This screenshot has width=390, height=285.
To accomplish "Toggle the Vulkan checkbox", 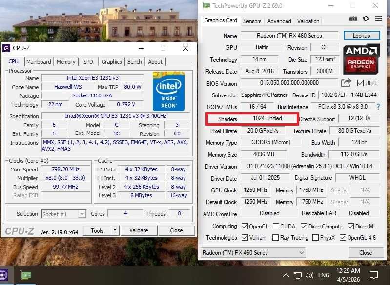I will click(x=245, y=238).
